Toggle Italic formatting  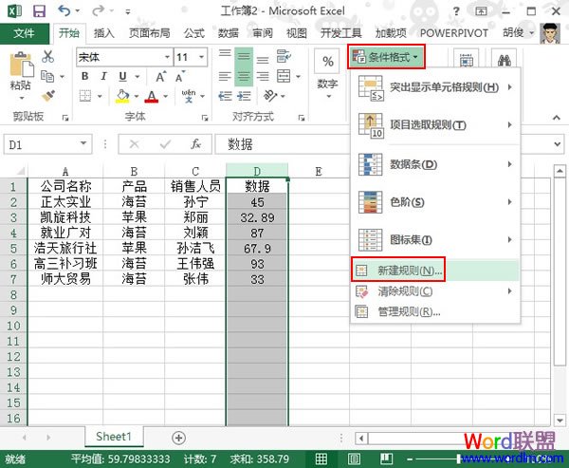[103, 76]
